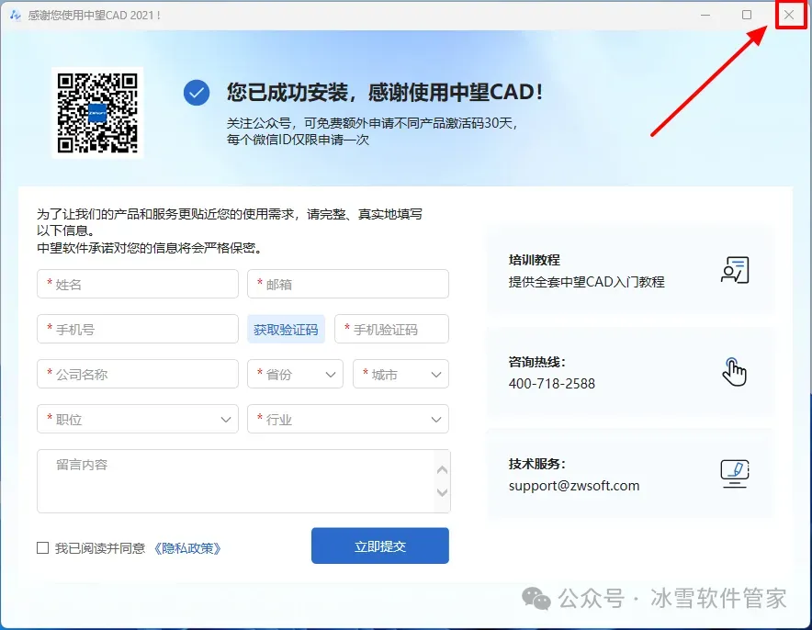812x630 pixels.
Task: Maximize the ZWCAD installer window
Action: 747,15
